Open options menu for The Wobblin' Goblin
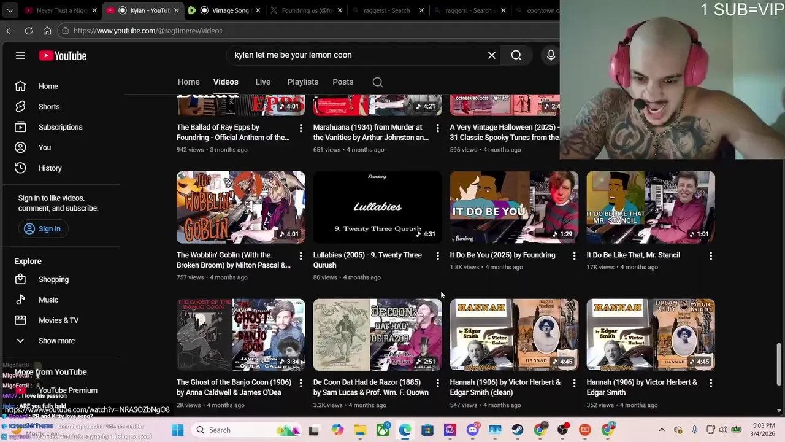Viewport: 785px width, 442px height. pos(301,255)
